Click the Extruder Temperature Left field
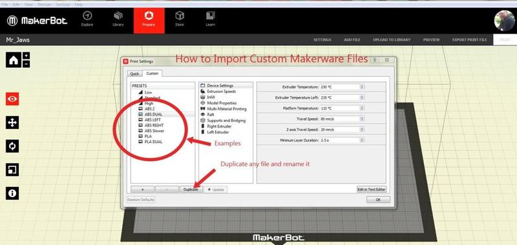This screenshot has width=517, height=245. [x=339, y=97]
